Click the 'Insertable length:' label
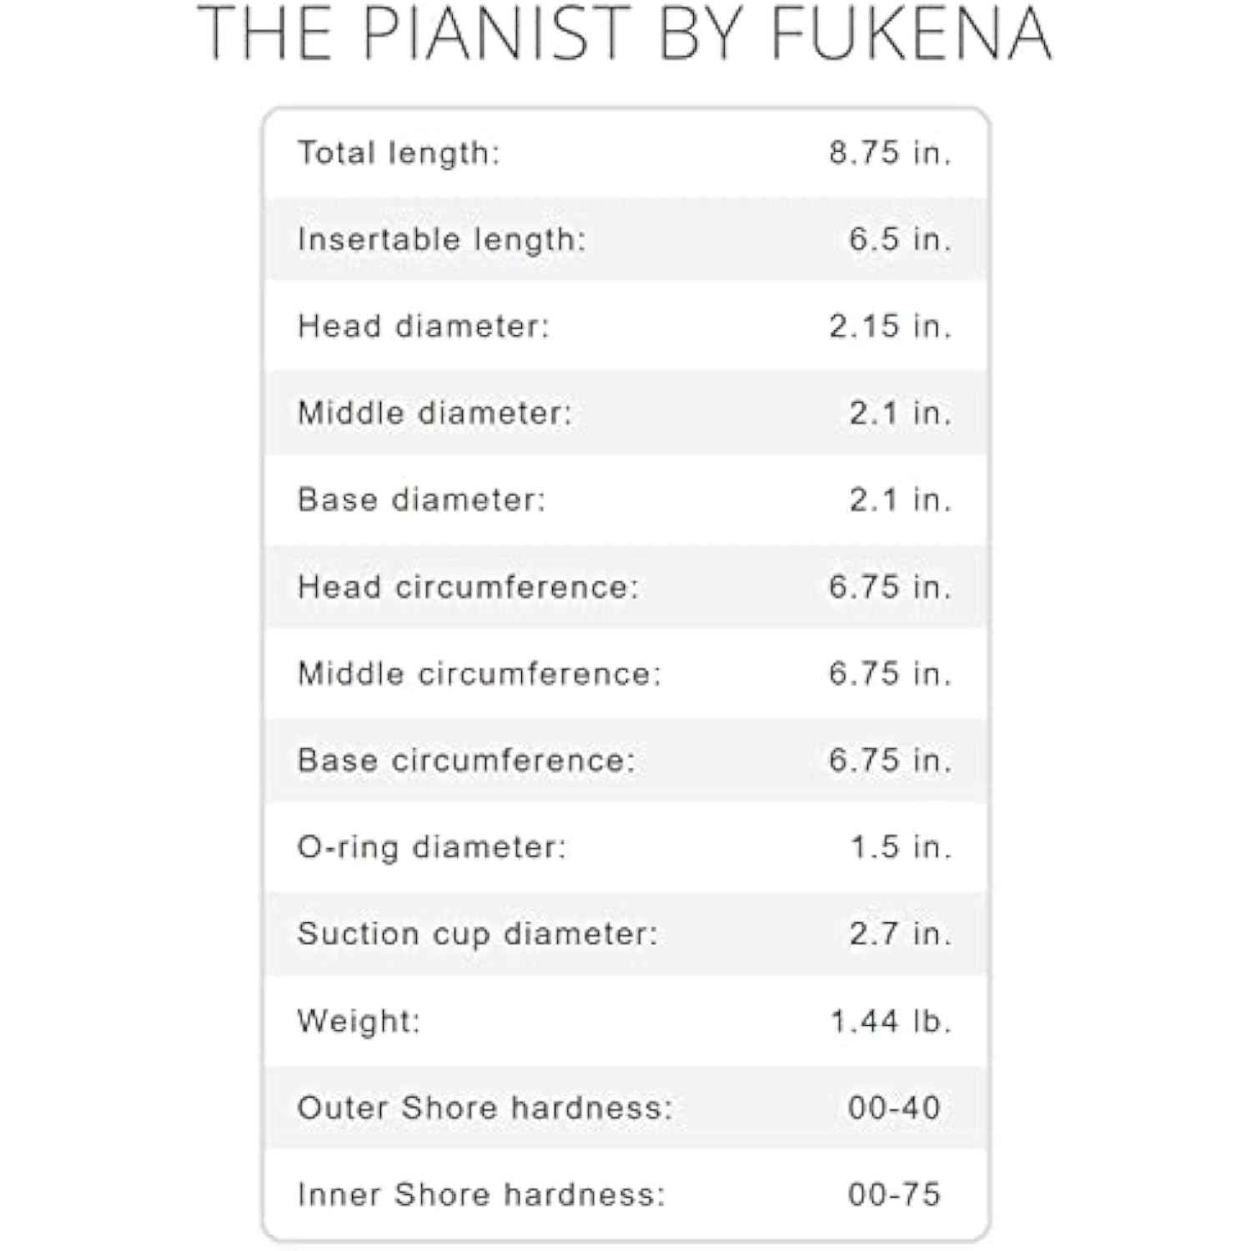The width and height of the screenshot is (1251, 1251). [442, 239]
